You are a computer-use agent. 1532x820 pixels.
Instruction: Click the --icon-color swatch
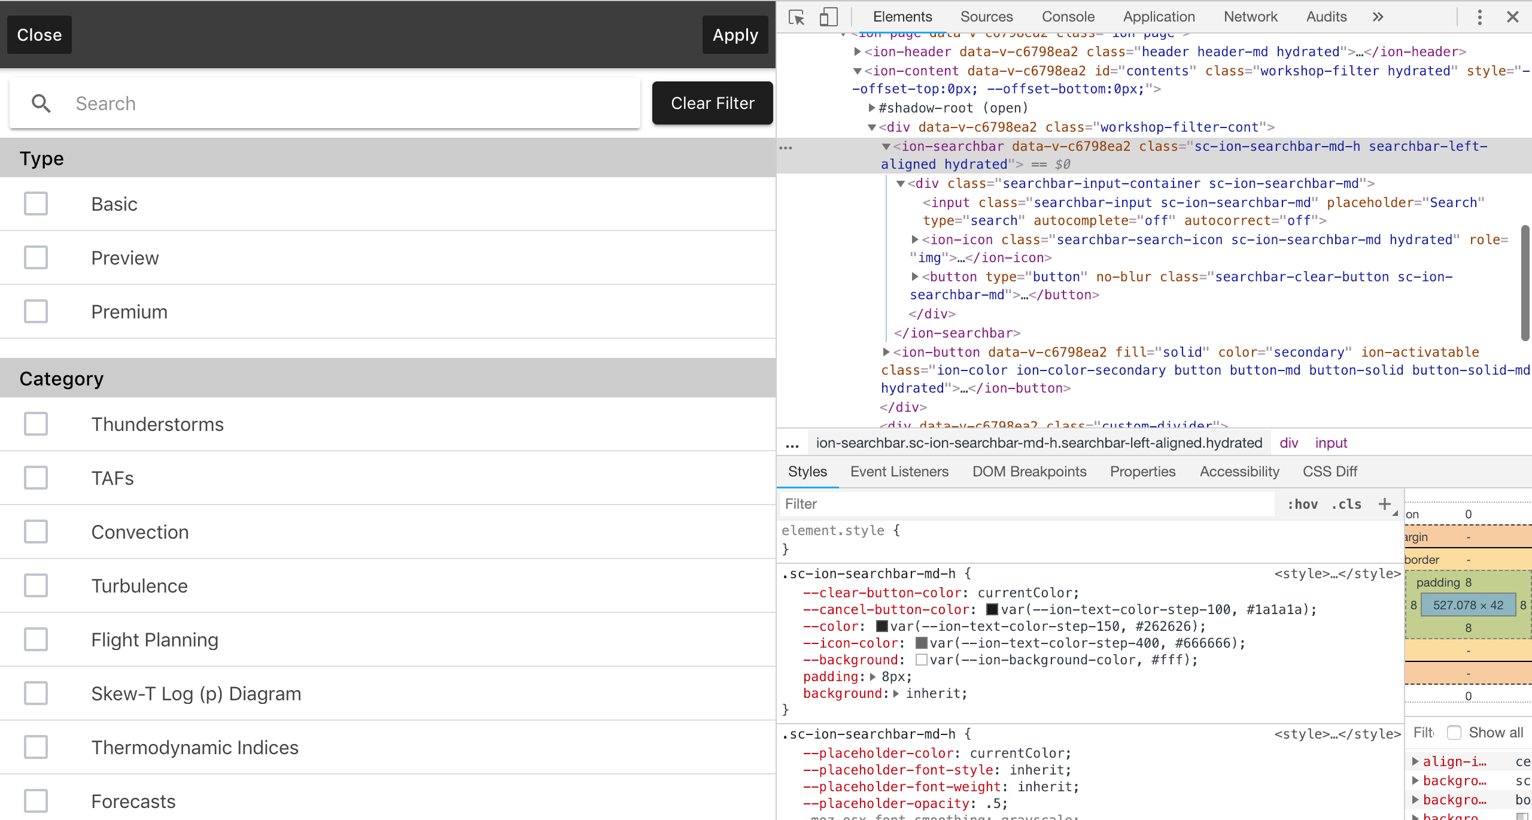pyautogui.click(x=921, y=643)
